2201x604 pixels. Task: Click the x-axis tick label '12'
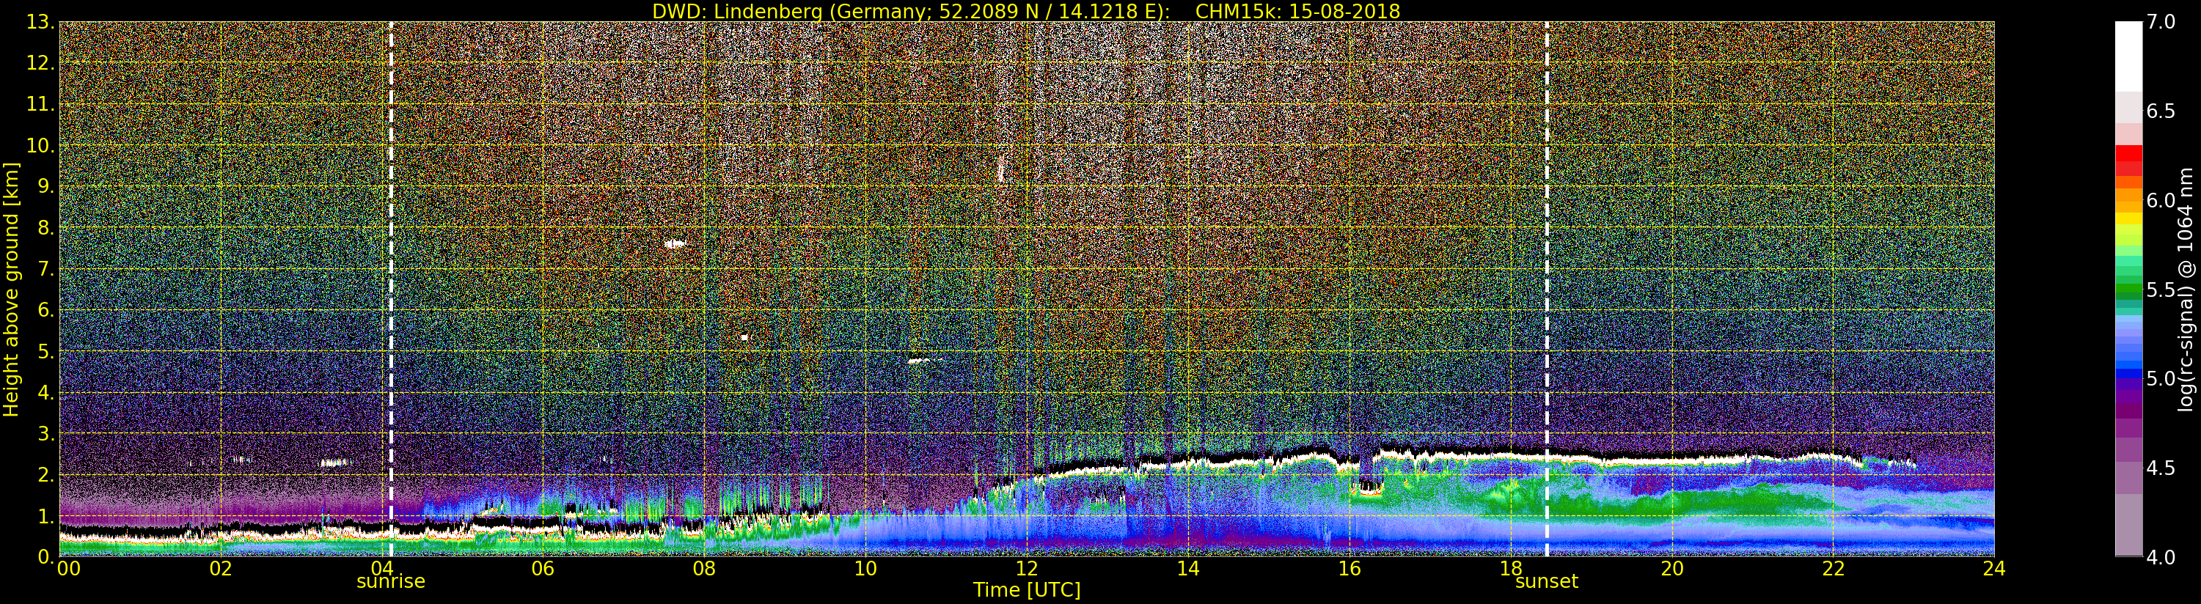pyautogui.click(x=1027, y=569)
